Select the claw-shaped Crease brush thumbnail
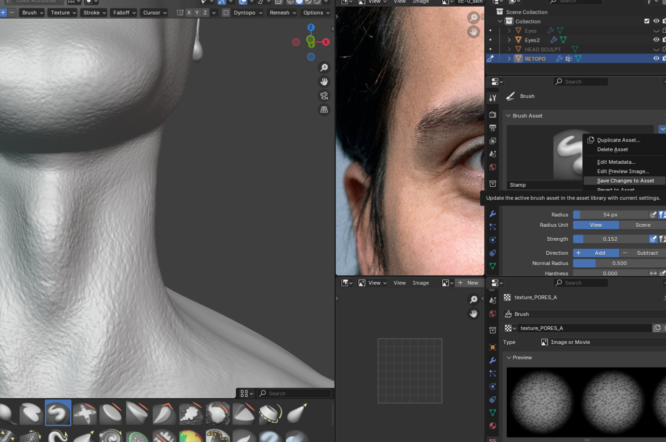This screenshot has width=666, height=442. (x=164, y=413)
